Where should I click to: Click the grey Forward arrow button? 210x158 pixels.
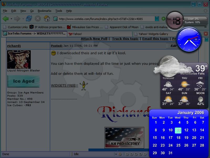pos(17,19)
